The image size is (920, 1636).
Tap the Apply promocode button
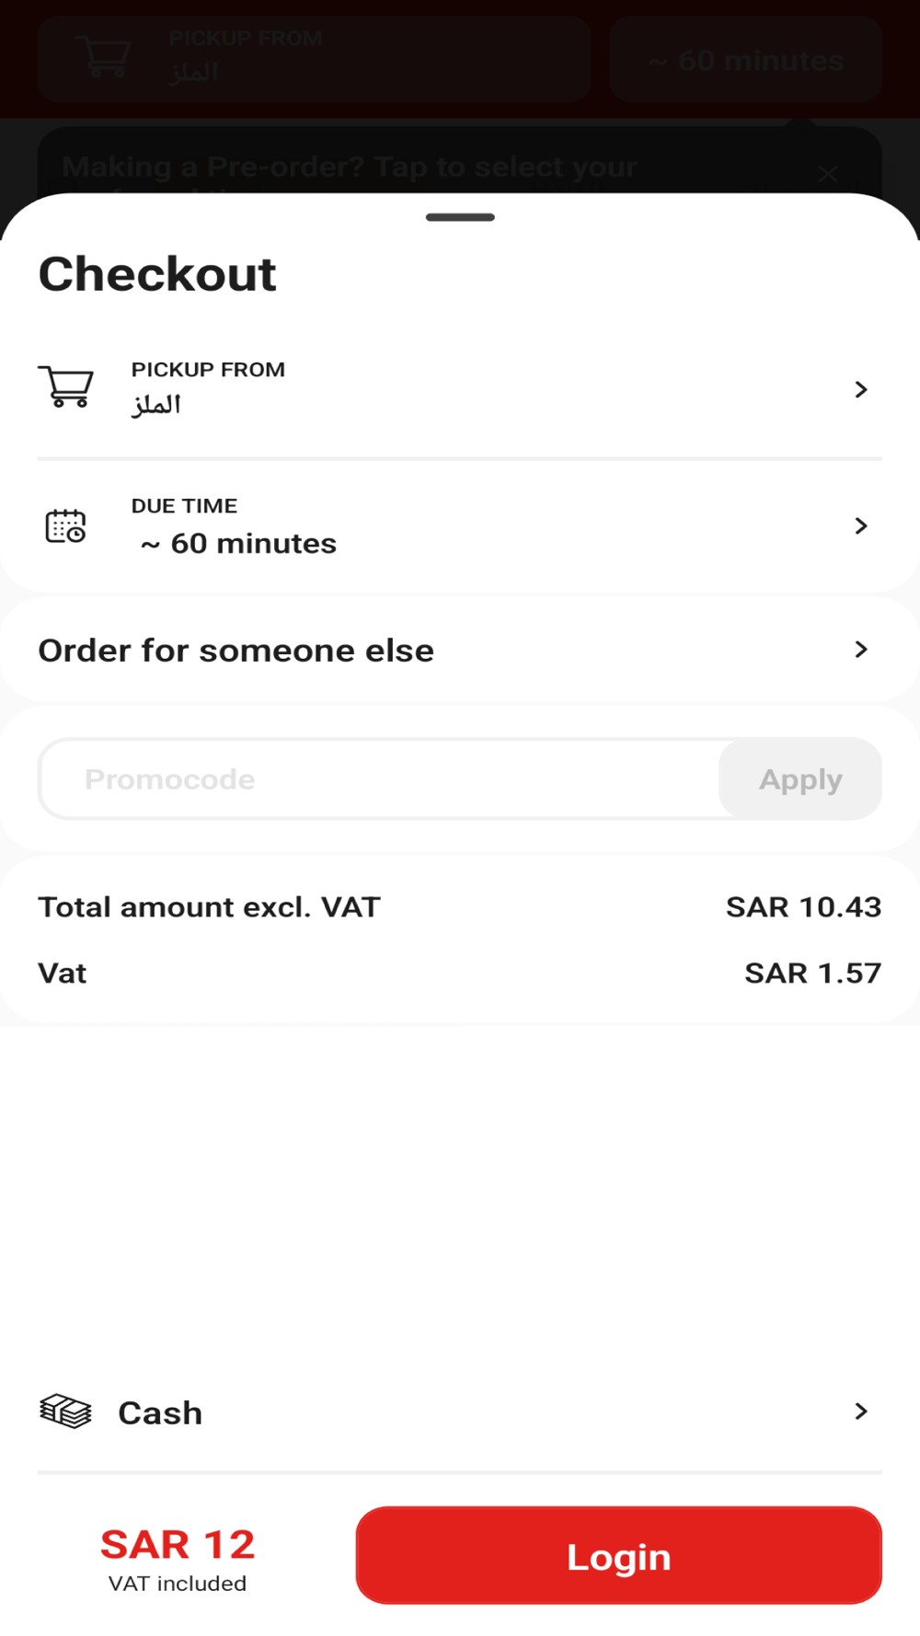pyautogui.click(x=799, y=779)
